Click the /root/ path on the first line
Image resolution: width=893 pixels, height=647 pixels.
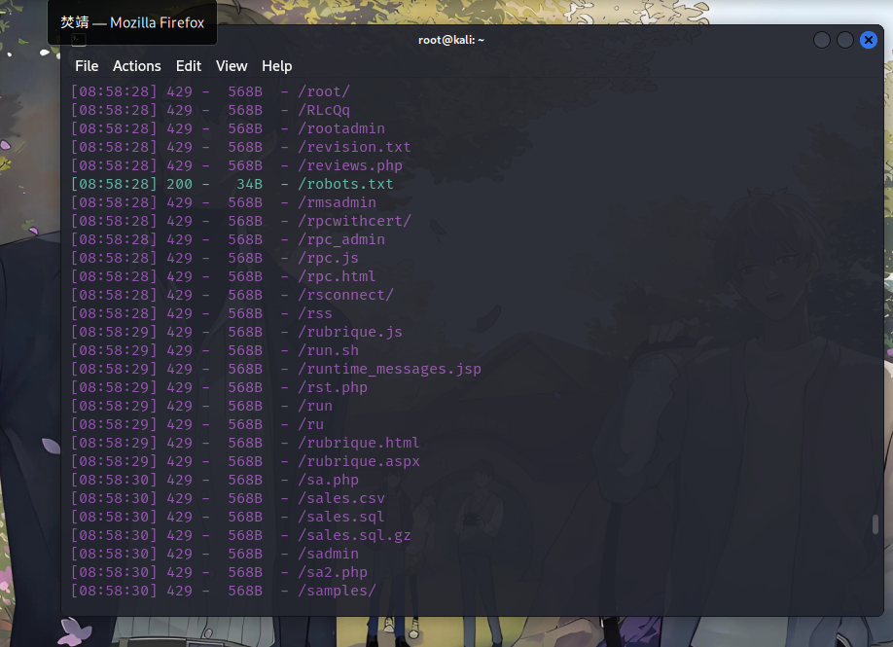pos(324,91)
